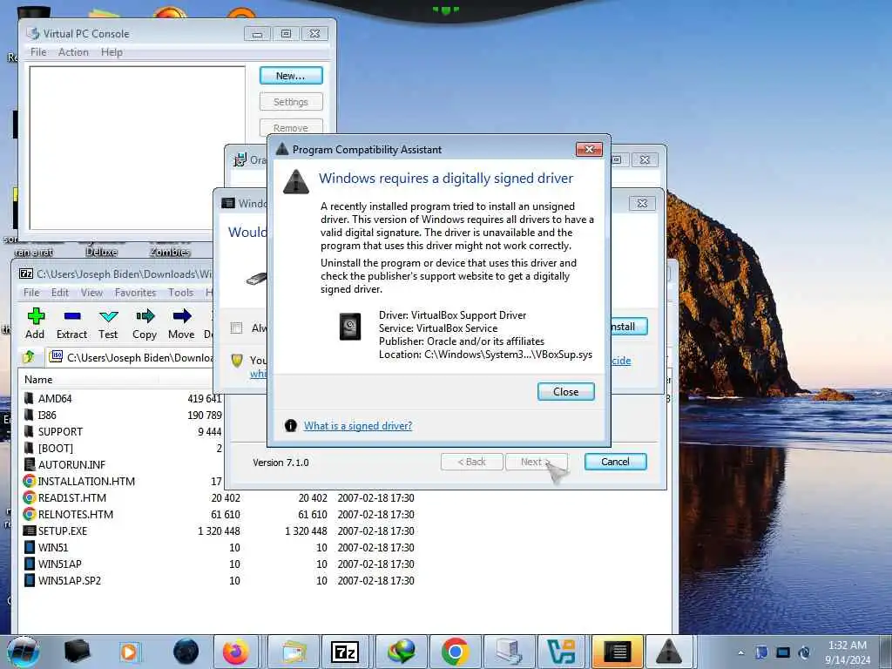Open the black window taskbar item
The image size is (892, 669).
point(617,652)
